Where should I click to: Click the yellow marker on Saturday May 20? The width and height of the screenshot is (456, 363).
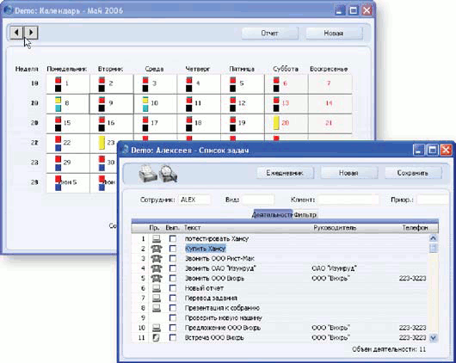276,123
